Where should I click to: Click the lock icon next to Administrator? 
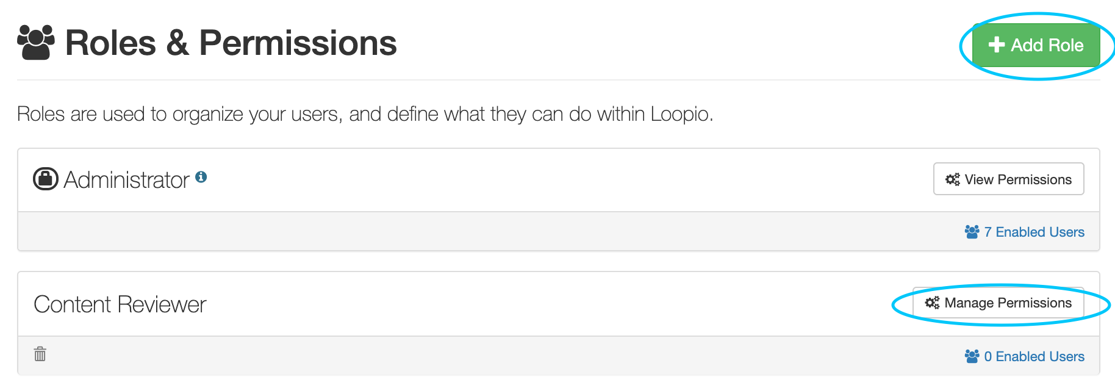(x=45, y=179)
